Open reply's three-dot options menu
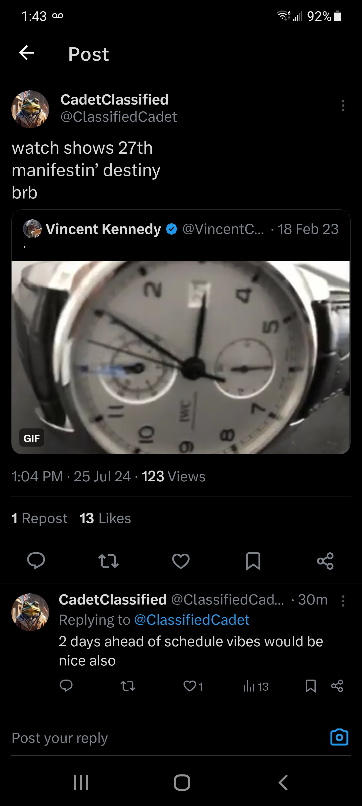 point(343,601)
